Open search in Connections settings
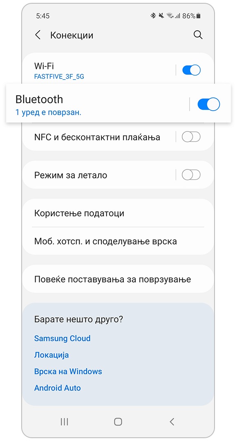The width and height of the screenshot is (237, 441). pyautogui.click(x=198, y=35)
